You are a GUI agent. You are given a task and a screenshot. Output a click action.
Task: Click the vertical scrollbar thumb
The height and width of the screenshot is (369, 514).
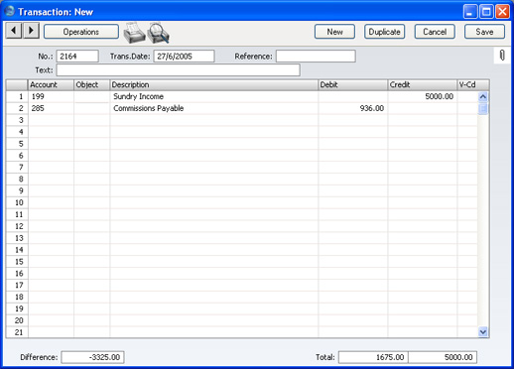[x=483, y=108]
